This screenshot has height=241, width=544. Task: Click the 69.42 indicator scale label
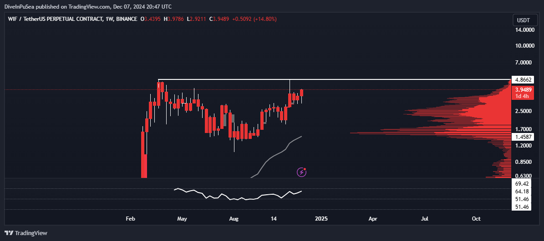click(x=522, y=183)
